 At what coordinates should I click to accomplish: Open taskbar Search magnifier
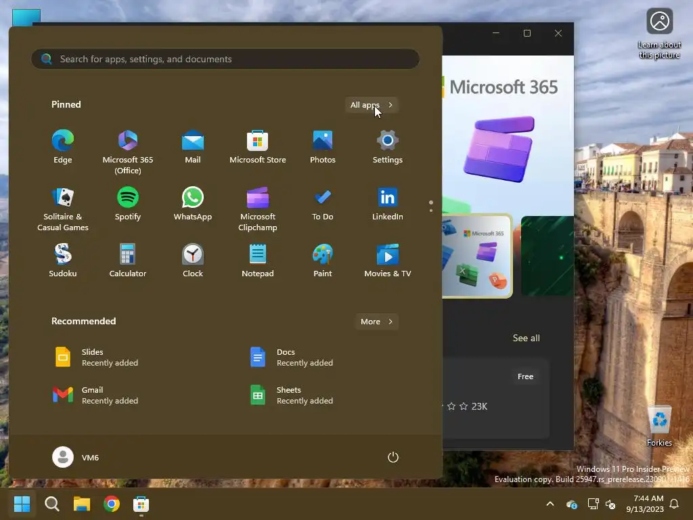pyautogui.click(x=51, y=504)
